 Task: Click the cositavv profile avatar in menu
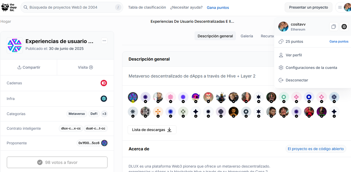(283, 27)
